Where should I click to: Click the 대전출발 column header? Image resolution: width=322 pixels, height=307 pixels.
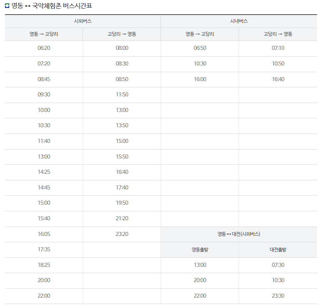[278, 250]
